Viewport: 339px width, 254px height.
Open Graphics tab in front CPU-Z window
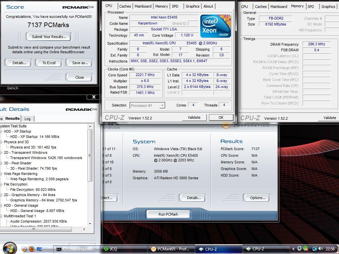point(192,6)
